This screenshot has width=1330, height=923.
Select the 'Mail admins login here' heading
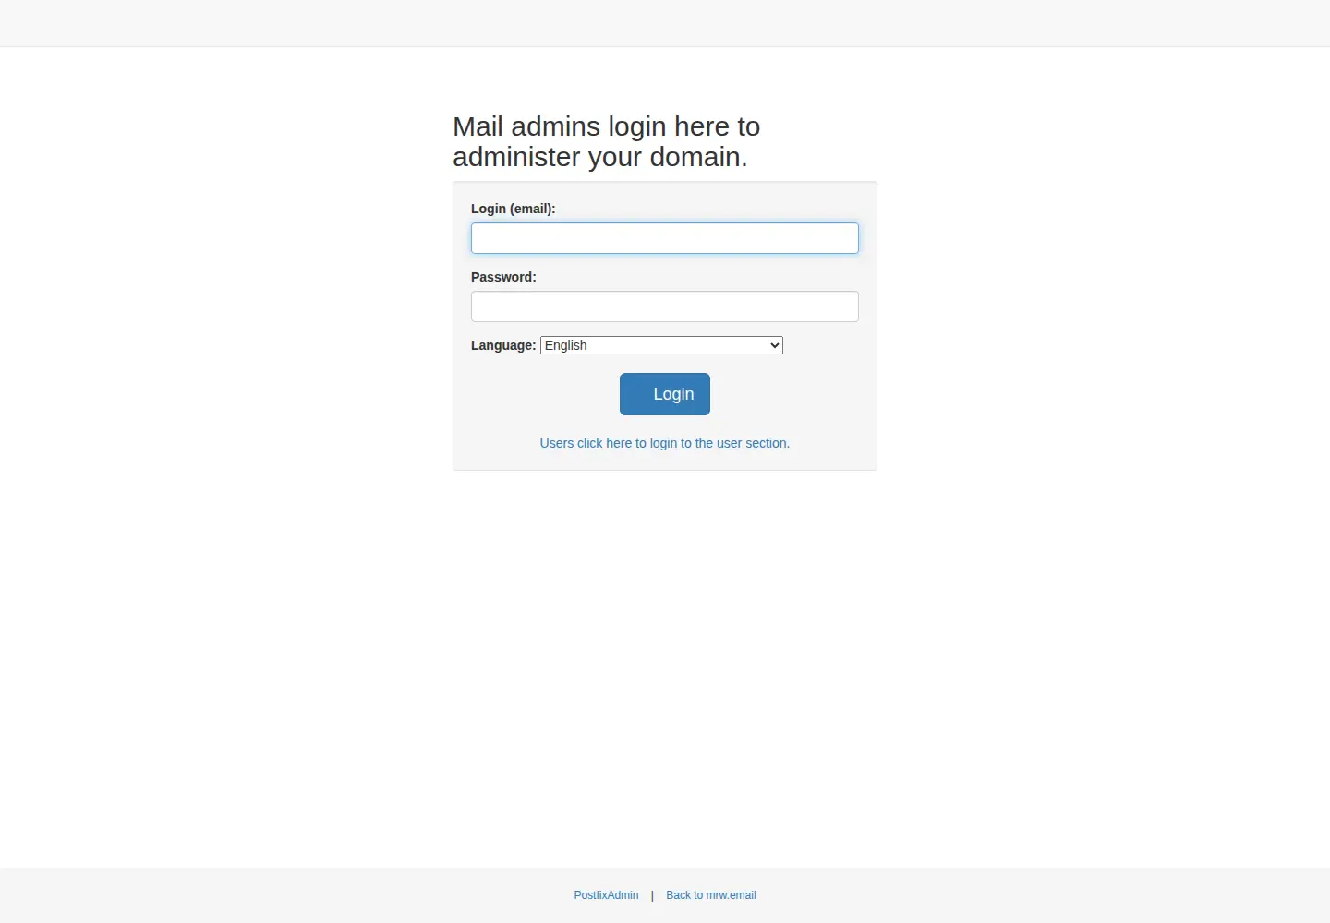(606, 141)
